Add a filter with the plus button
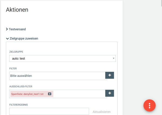The image size is (162, 115). coord(110,75)
